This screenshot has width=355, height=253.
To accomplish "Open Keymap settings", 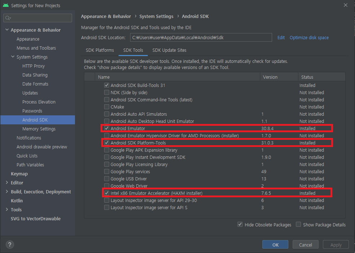I will pyautogui.click(x=19, y=174).
